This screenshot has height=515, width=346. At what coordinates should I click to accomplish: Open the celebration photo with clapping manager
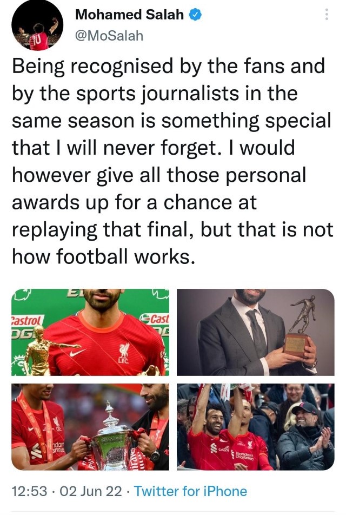[x=255, y=427]
